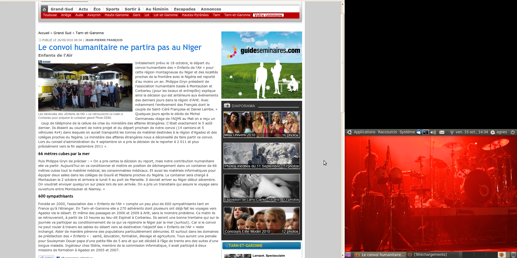The image size is (517, 258).
Task: Click the power shutdown icon
Action: click(x=513, y=132)
